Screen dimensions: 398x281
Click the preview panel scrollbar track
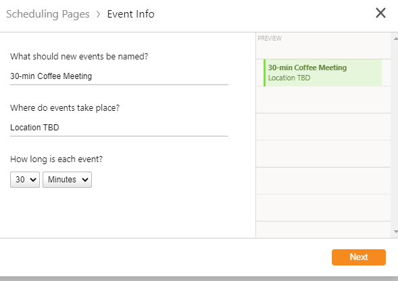pyautogui.click(x=396, y=135)
